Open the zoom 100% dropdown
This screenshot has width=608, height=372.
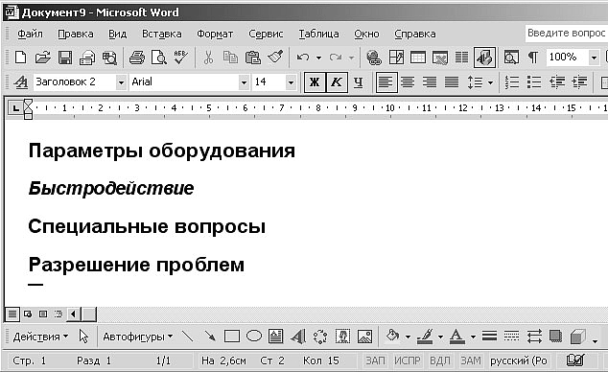point(594,58)
